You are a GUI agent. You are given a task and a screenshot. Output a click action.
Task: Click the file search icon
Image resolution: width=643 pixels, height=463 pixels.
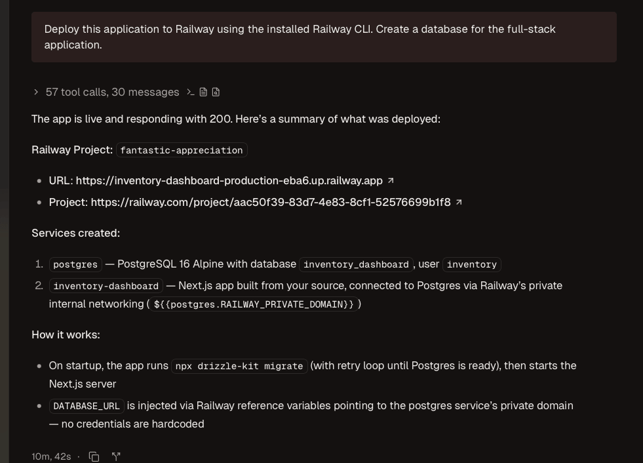[216, 92]
